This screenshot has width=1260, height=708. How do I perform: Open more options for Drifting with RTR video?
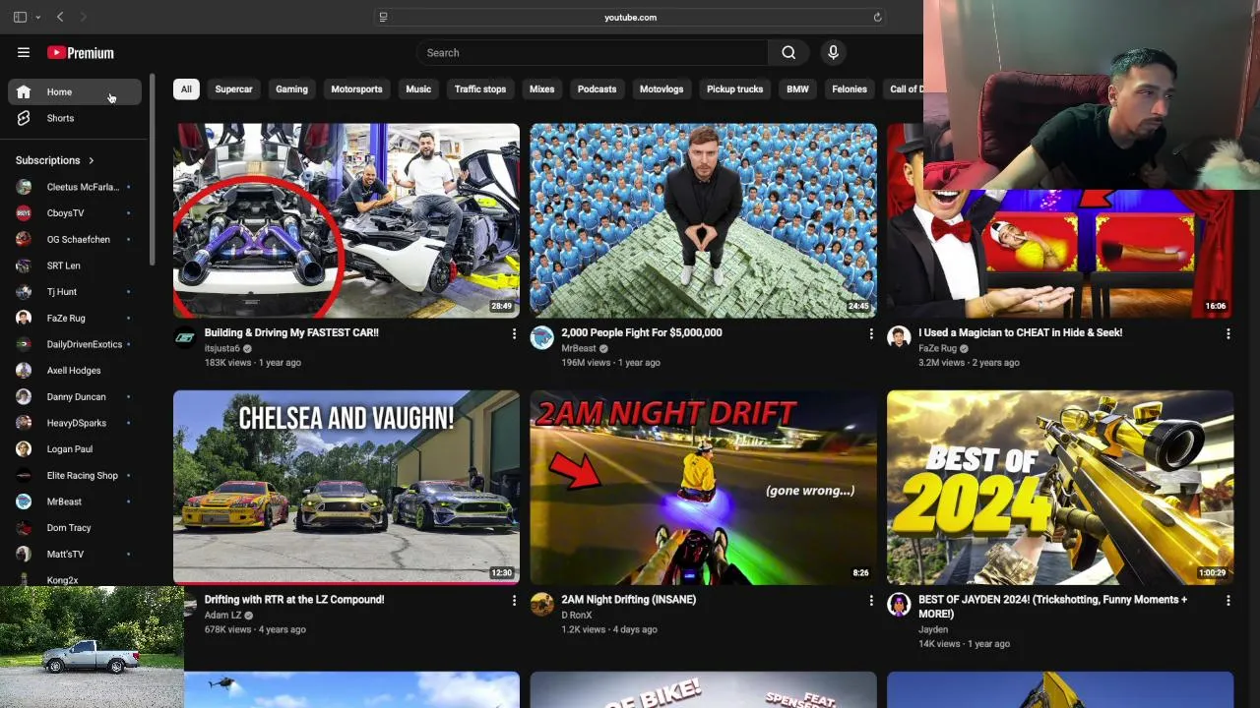tap(514, 600)
